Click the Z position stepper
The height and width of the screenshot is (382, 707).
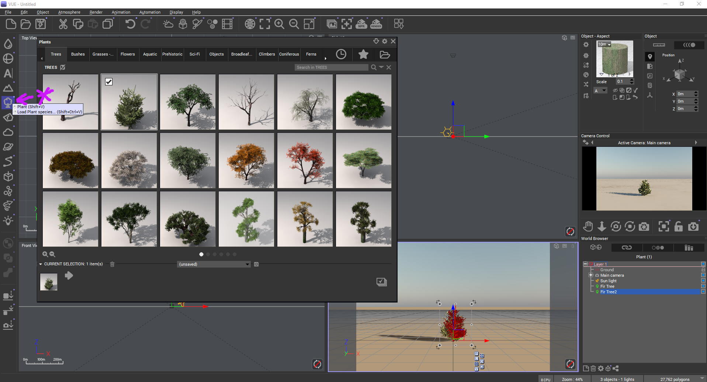[696, 109]
